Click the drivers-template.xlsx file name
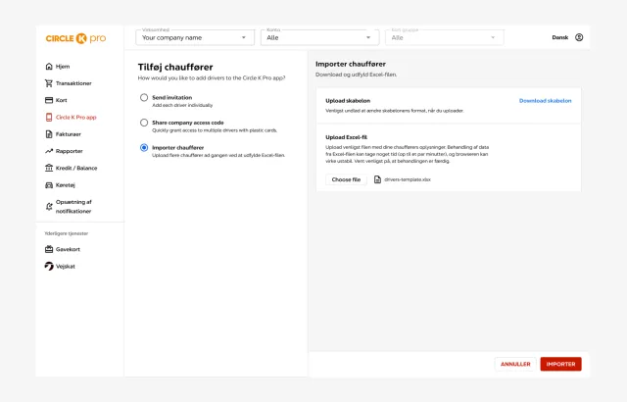Screen dimensions: 627x402 pyautogui.click(x=408, y=179)
